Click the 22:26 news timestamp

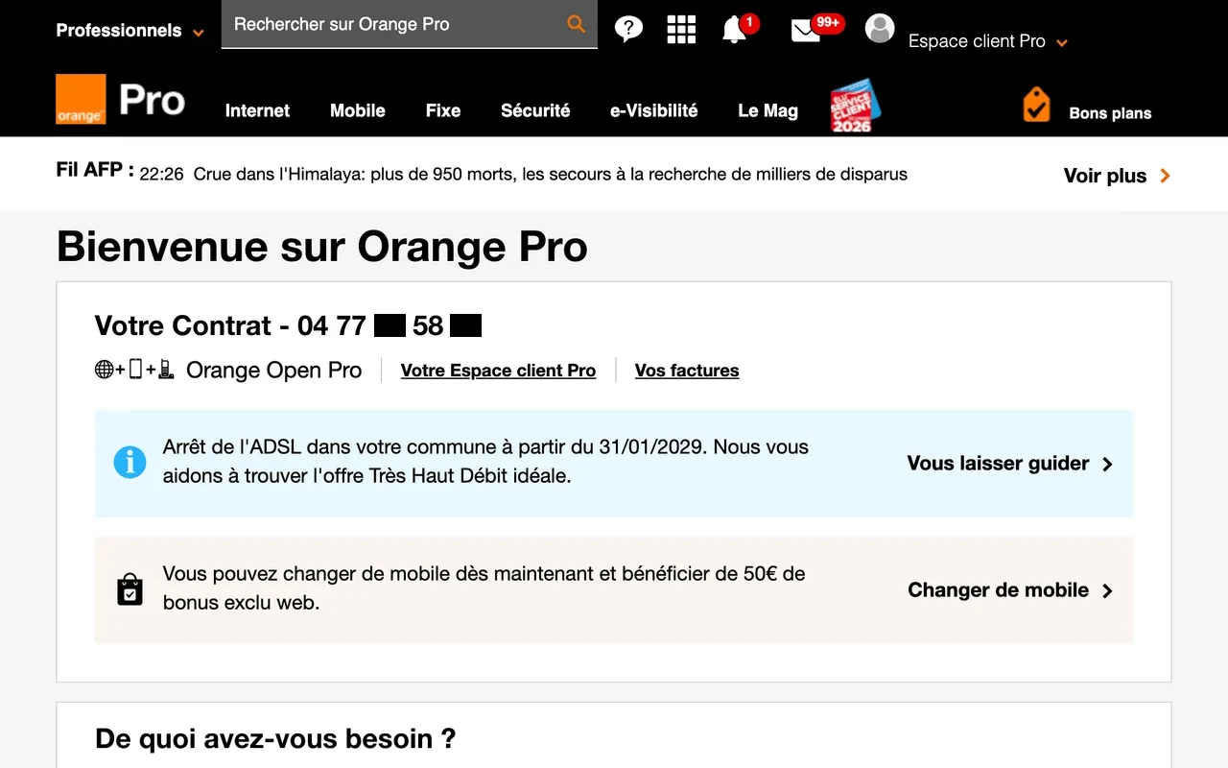pyautogui.click(x=161, y=175)
